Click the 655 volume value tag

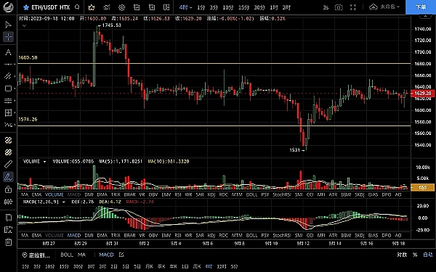[423, 188]
